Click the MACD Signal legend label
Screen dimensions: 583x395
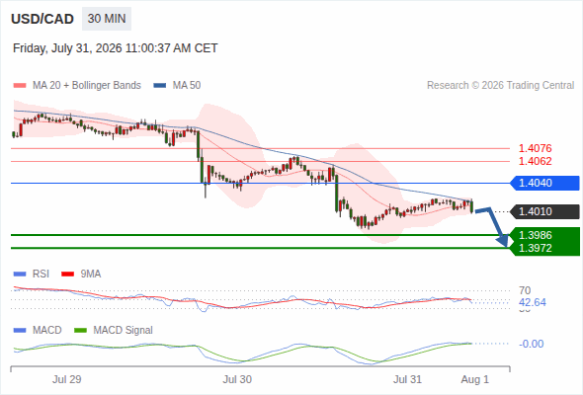pyautogui.click(x=124, y=330)
